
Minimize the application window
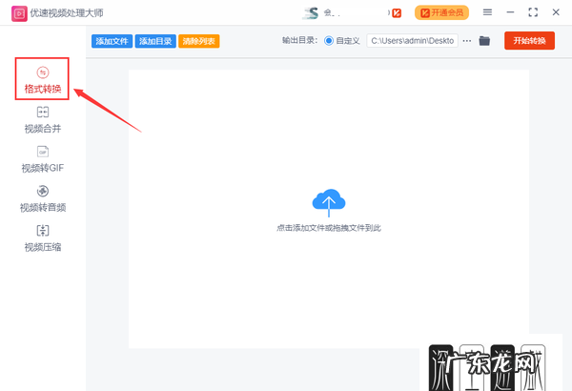[x=510, y=12]
